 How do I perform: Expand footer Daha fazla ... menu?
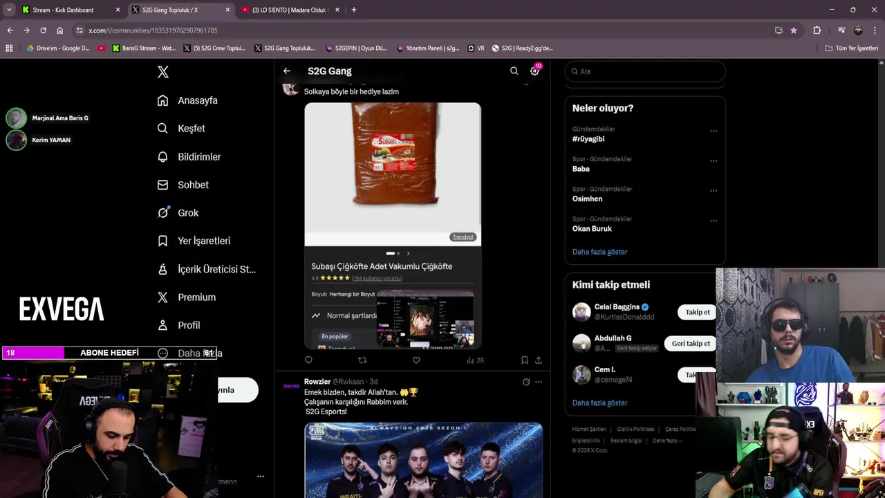[x=667, y=441]
